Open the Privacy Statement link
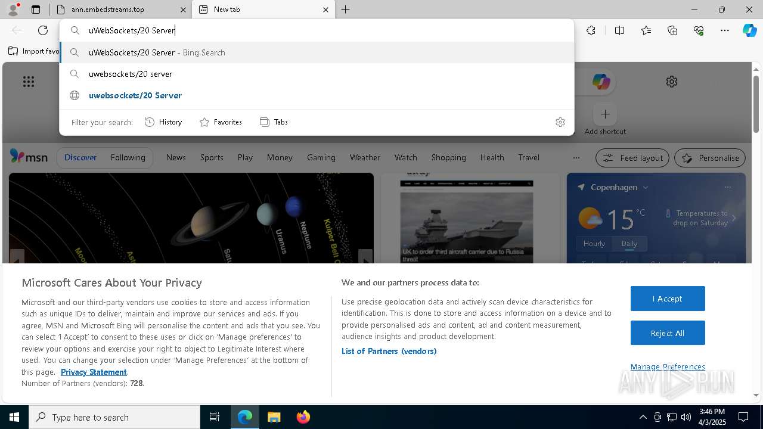 [94, 372]
